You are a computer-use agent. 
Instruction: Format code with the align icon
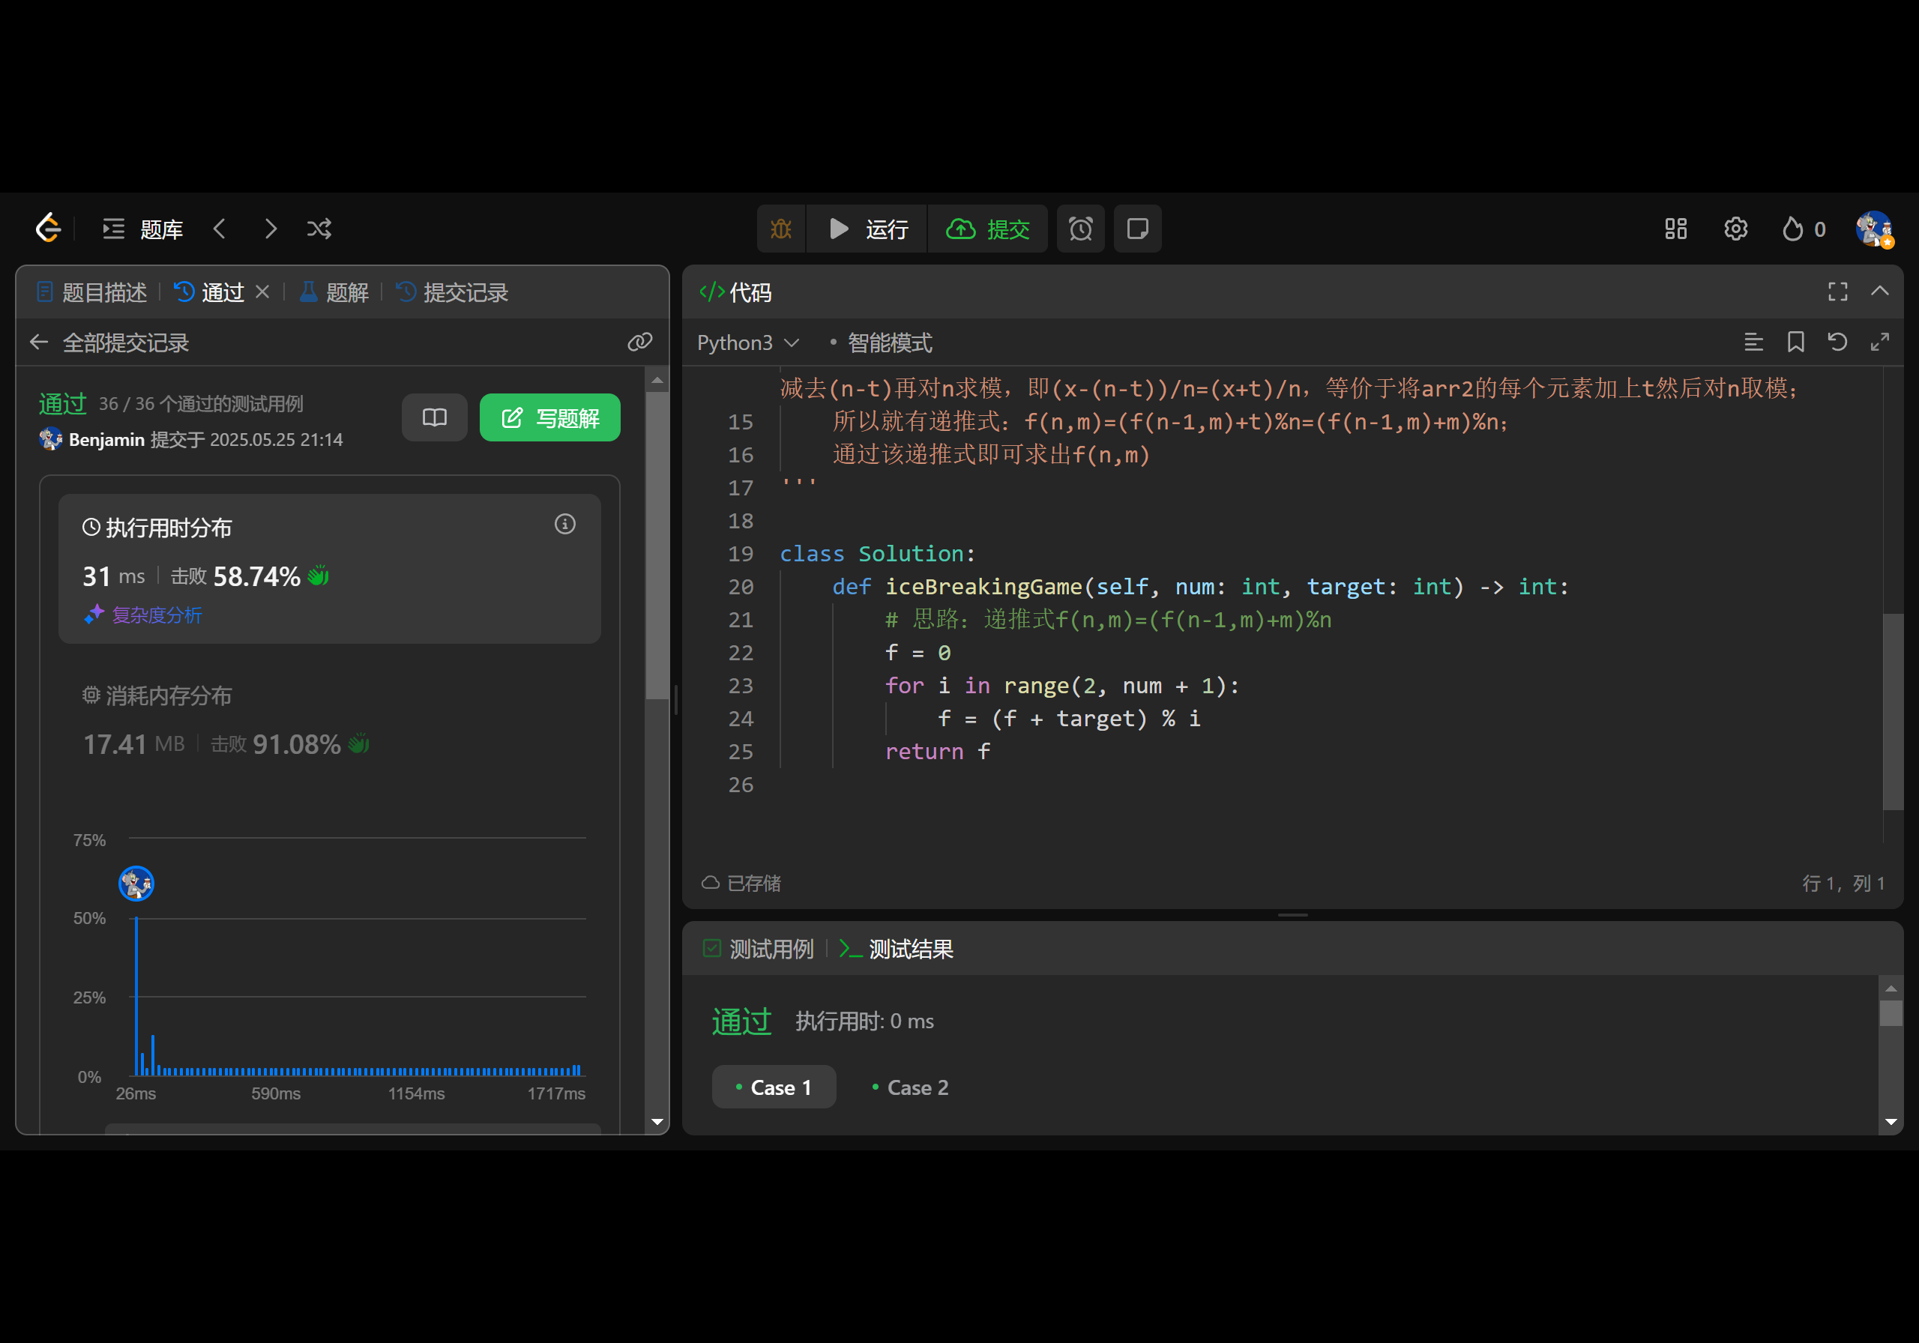1753,342
